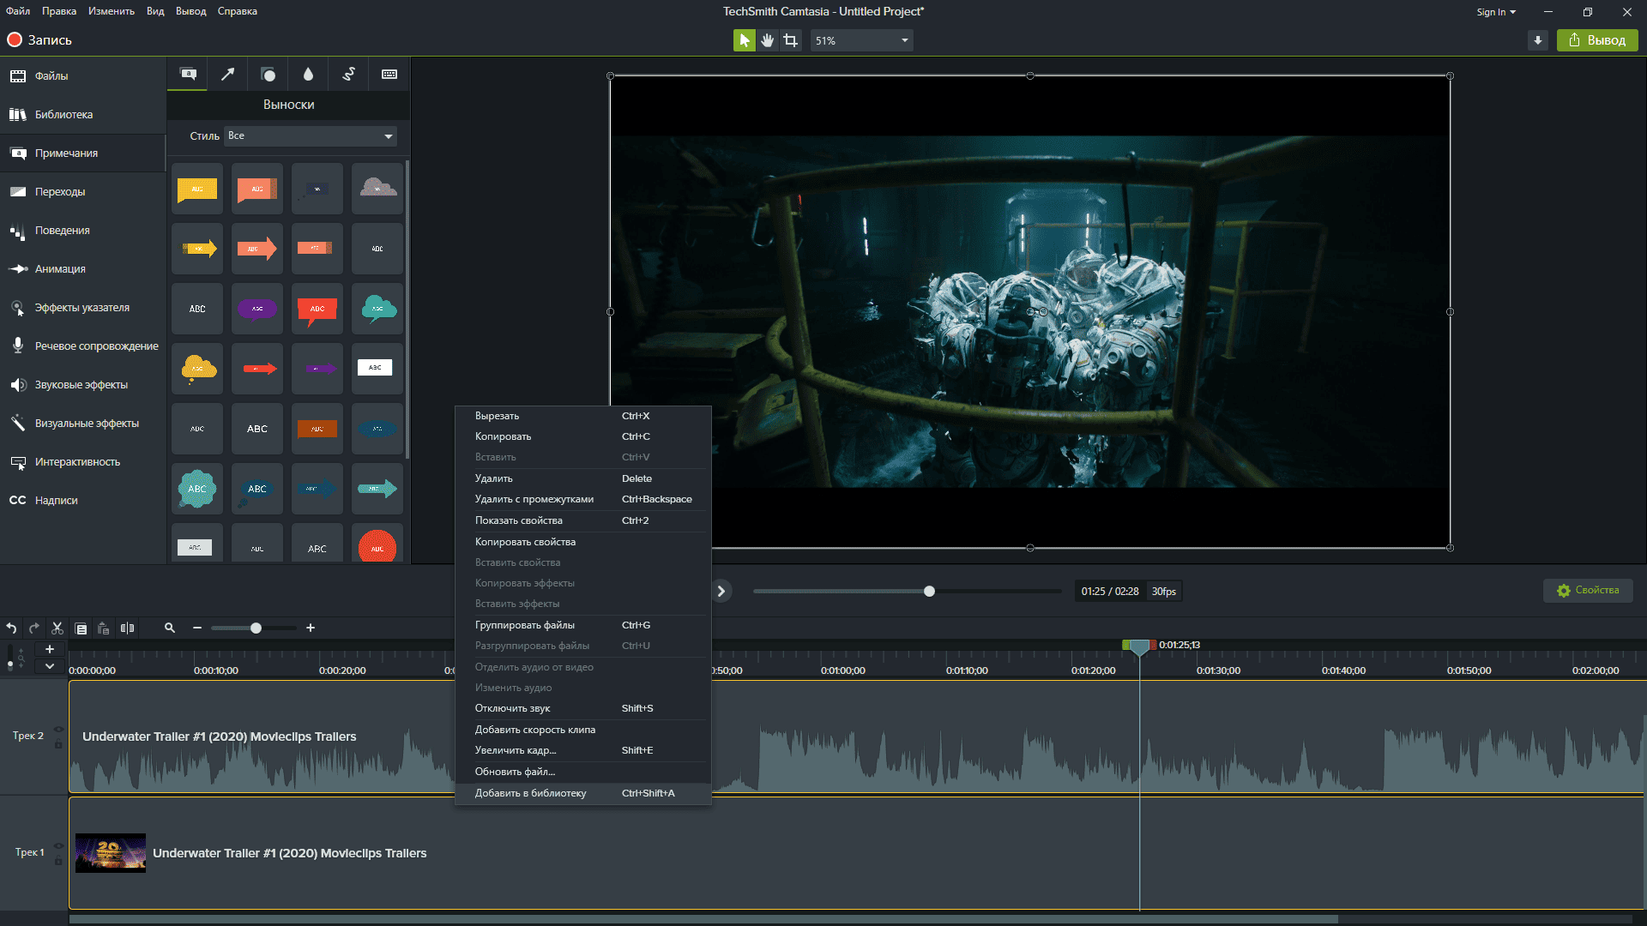The image size is (1647, 926).
Task: Open the Справка menu
Action: click(x=238, y=11)
